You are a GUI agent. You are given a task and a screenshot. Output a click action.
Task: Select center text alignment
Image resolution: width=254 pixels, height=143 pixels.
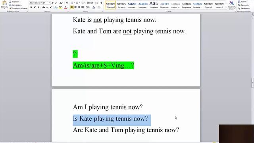click(75, 7)
